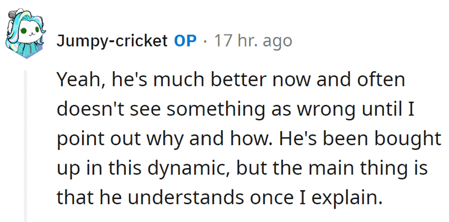This screenshot has height=222, width=449.
Task: Click the line starting with doesn't see something
Action: 235,109
